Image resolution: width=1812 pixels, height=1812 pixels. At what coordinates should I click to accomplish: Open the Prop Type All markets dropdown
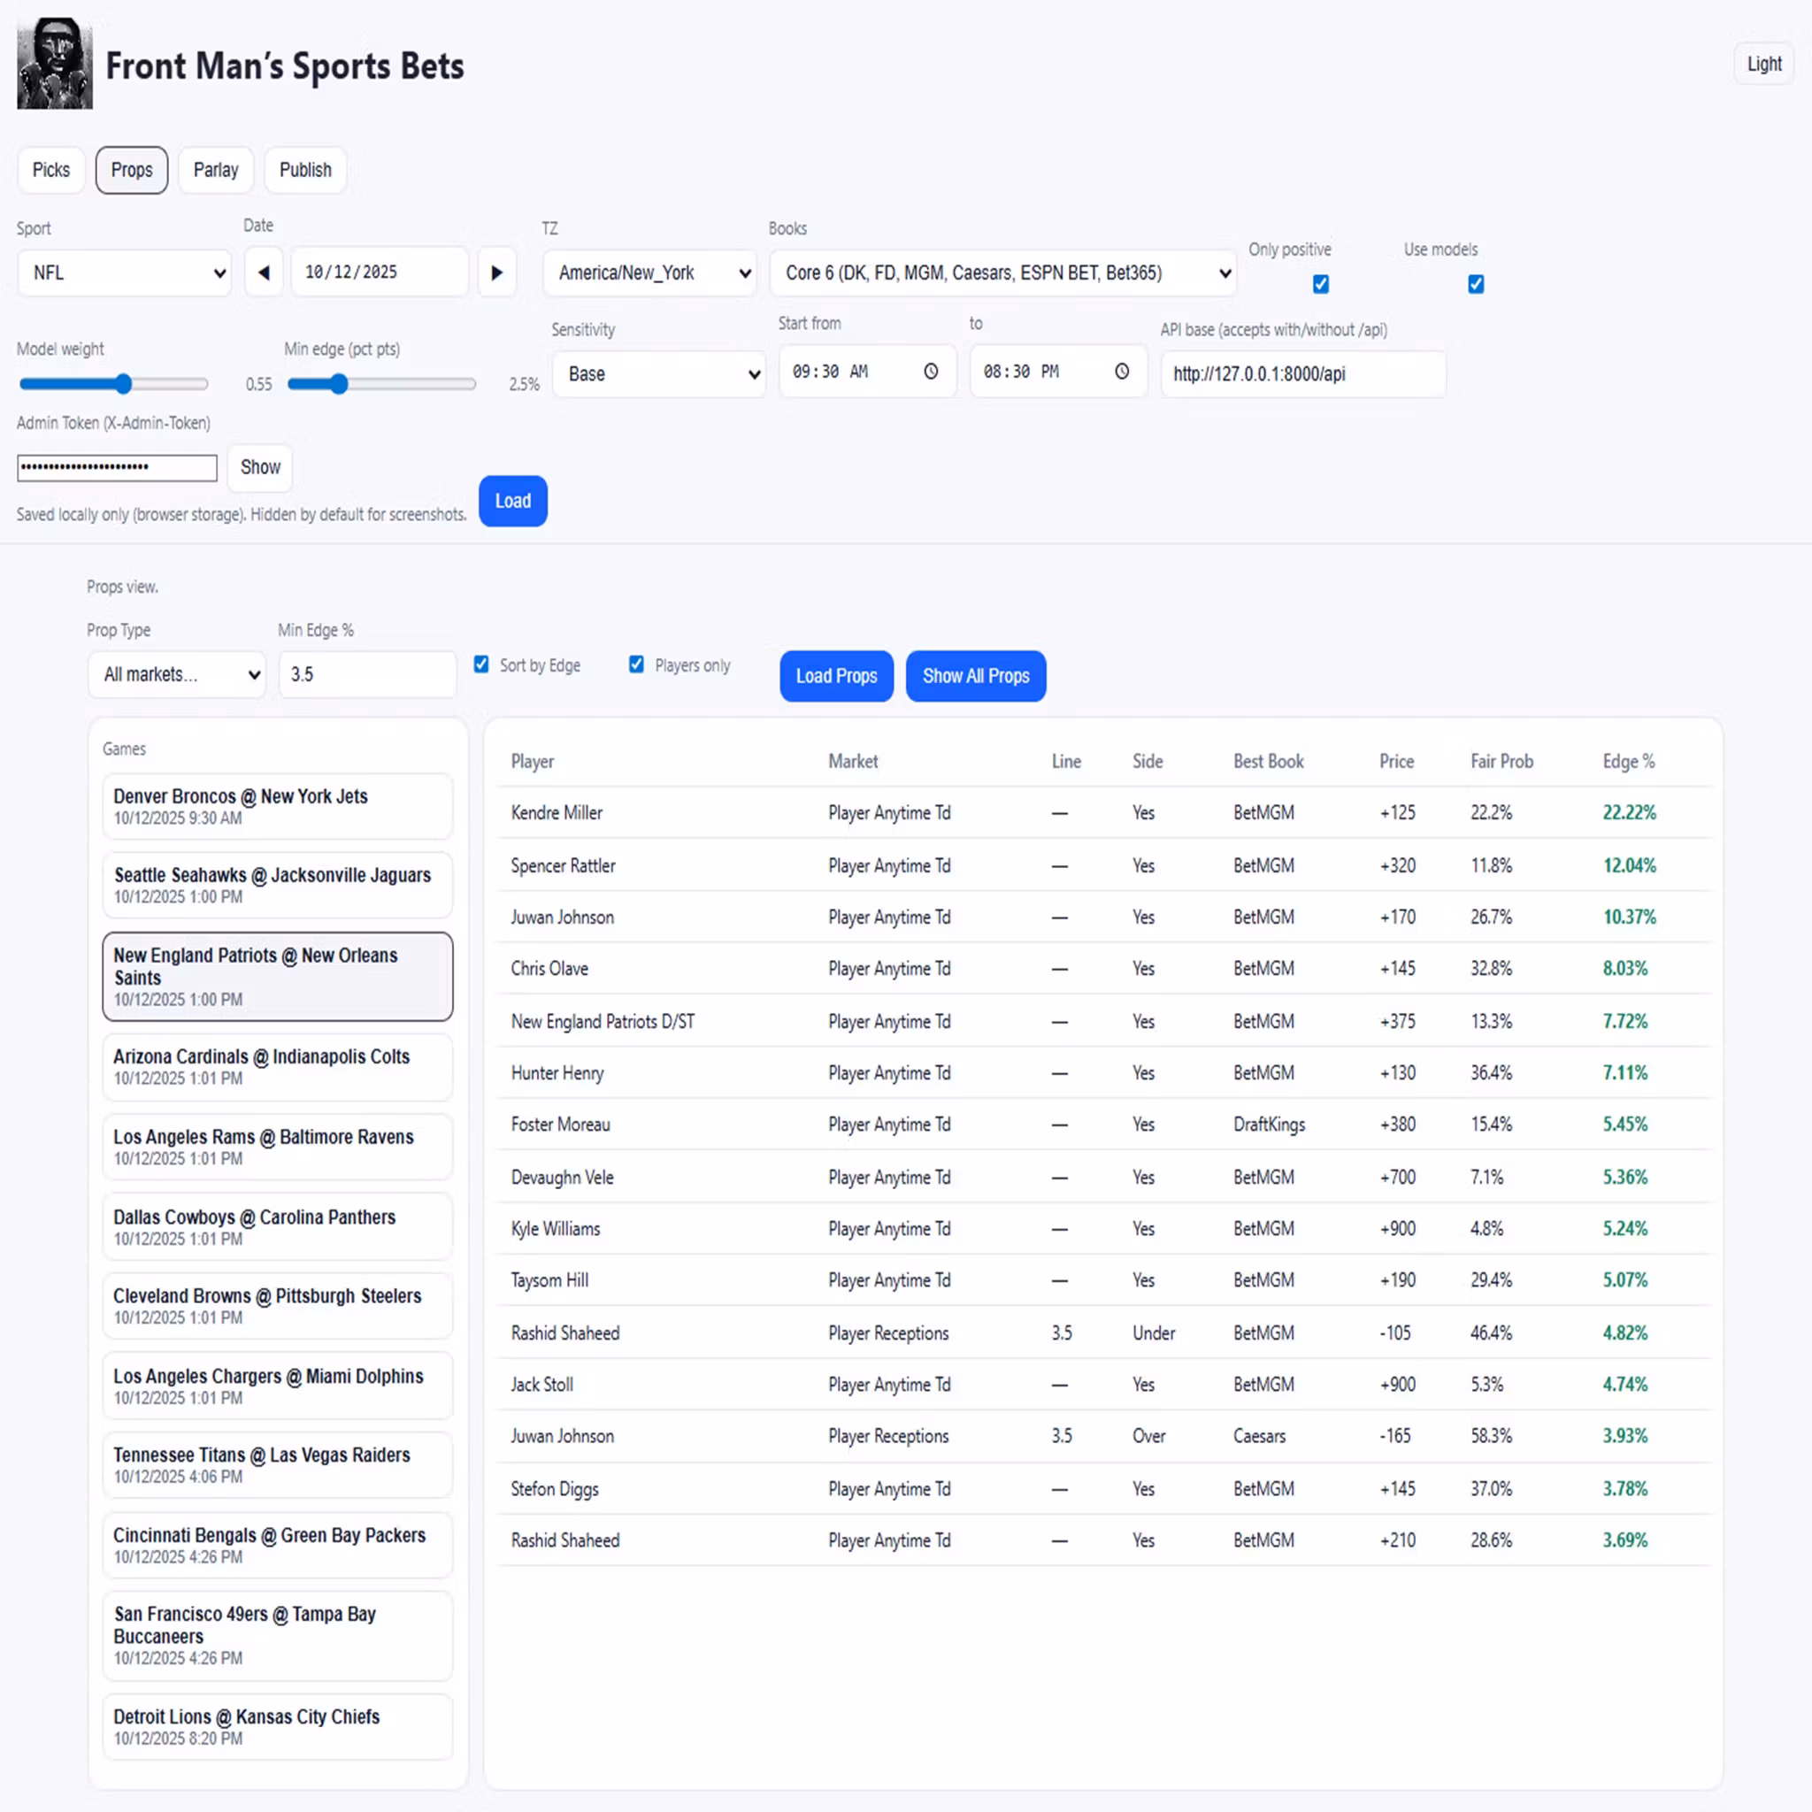pos(177,674)
